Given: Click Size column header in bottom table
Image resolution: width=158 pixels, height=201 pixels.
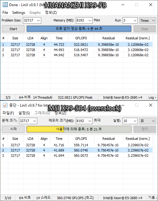Looking at the screenshot, I should click(x=15, y=139).
